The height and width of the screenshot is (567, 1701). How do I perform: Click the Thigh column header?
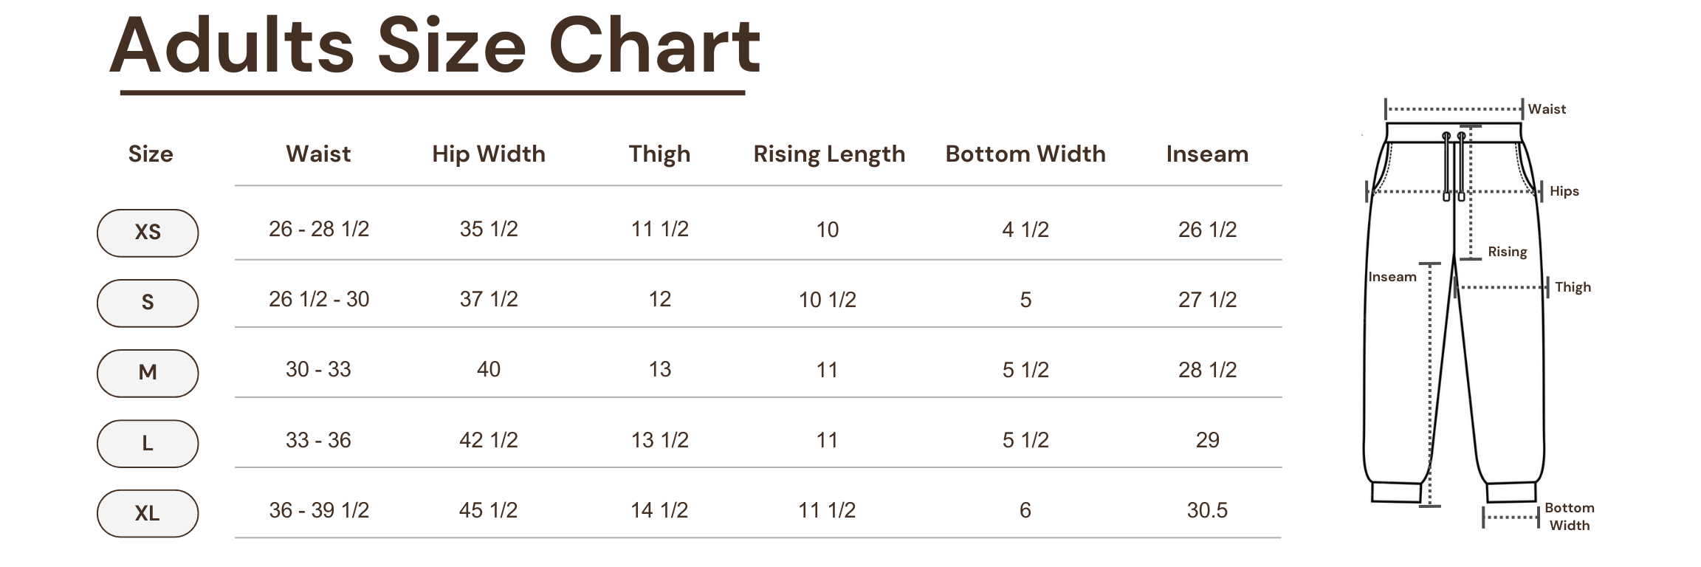[x=659, y=154]
